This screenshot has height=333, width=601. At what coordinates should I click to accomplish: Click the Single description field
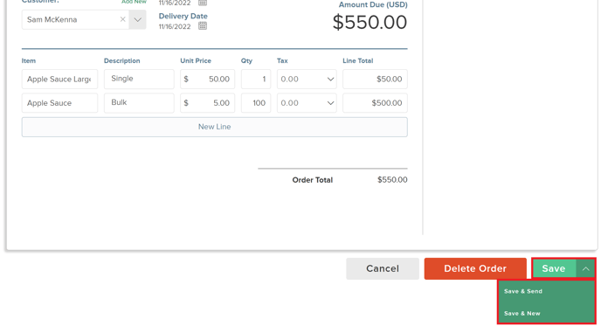pyautogui.click(x=139, y=79)
